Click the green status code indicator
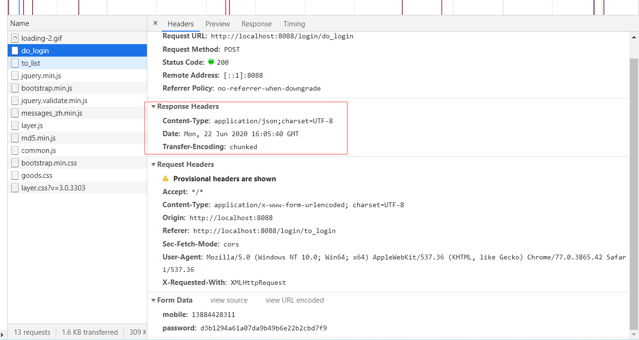639x340 pixels. coord(211,62)
